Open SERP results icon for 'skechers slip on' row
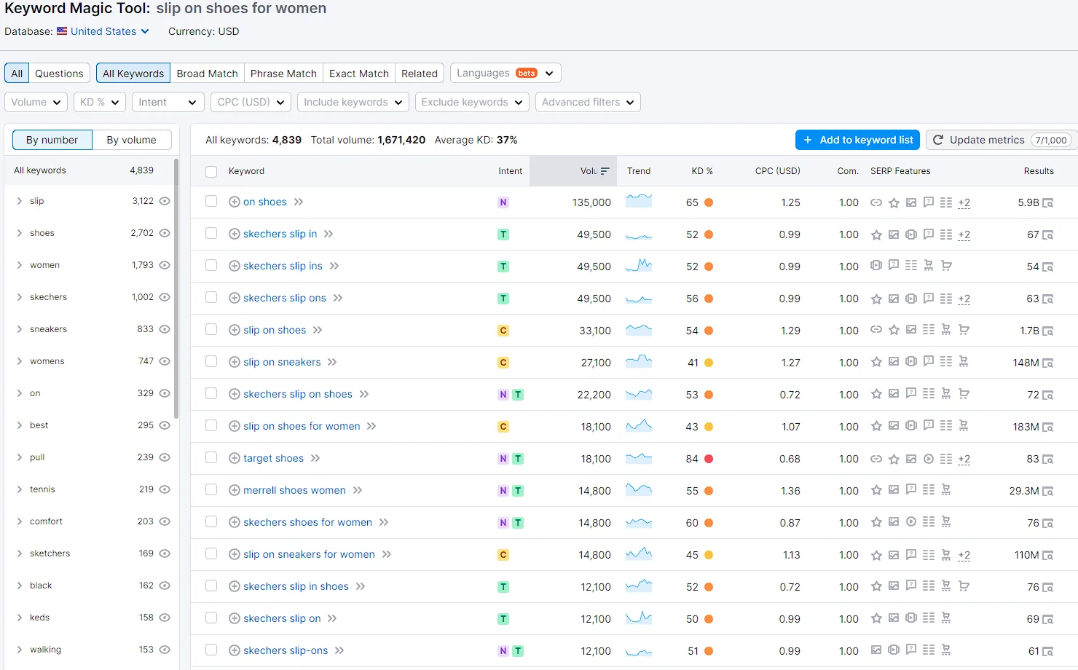Viewport: 1078px width, 670px height. (x=1048, y=620)
